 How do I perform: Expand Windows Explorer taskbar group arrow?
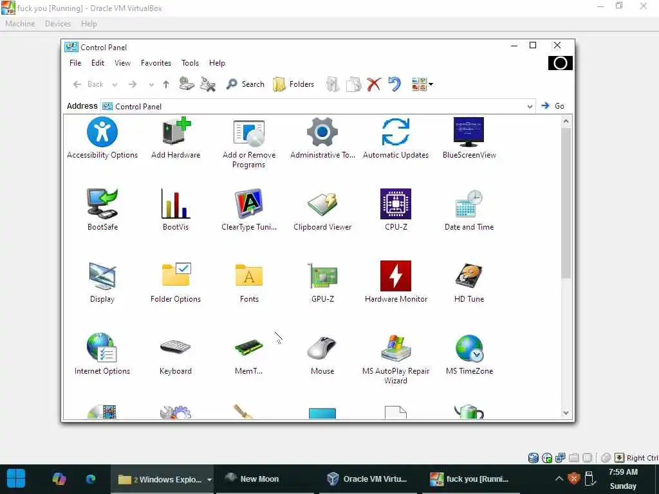pyautogui.click(x=209, y=479)
